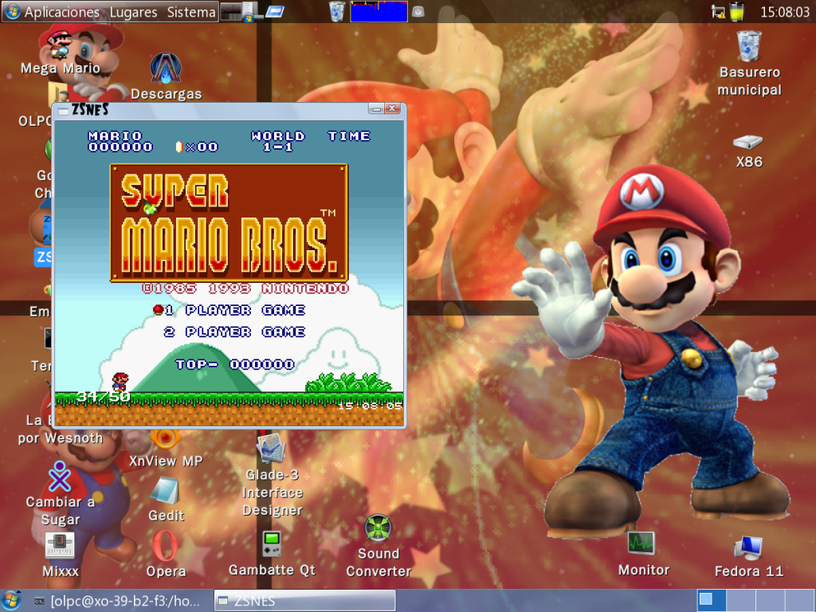Click the Windows-style logo in the bottom panel
The width and height of the screenshot is (816, 612).
(11, 601)
